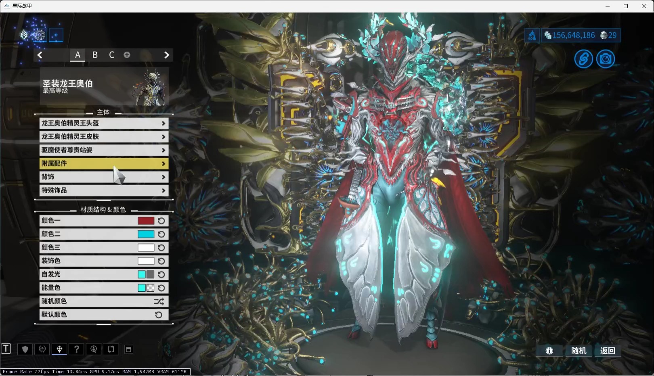
Task: Expand the 龙王奥伯精灵王皮肤 skin option
Action: [104, 136]
